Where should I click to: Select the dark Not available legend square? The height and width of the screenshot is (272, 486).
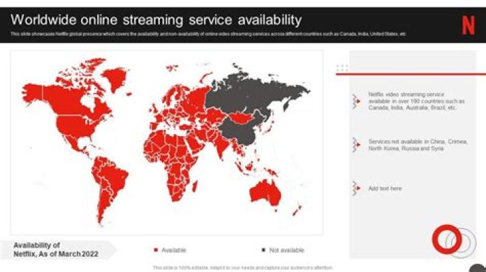click(263, 250)
